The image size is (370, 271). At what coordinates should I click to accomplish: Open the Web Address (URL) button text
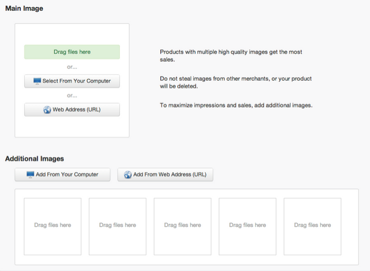point(76,110)
